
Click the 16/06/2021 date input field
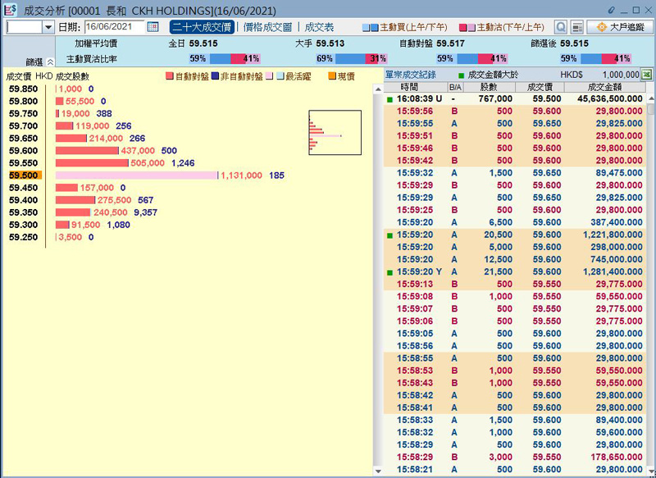click(x=113, y=27)
